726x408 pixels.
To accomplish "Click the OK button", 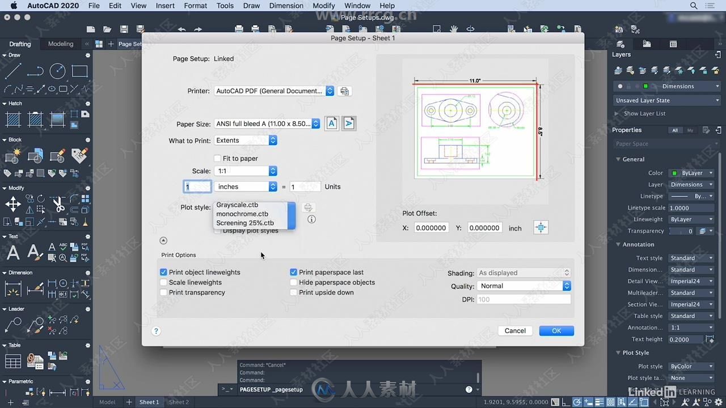I will (556, 331).
